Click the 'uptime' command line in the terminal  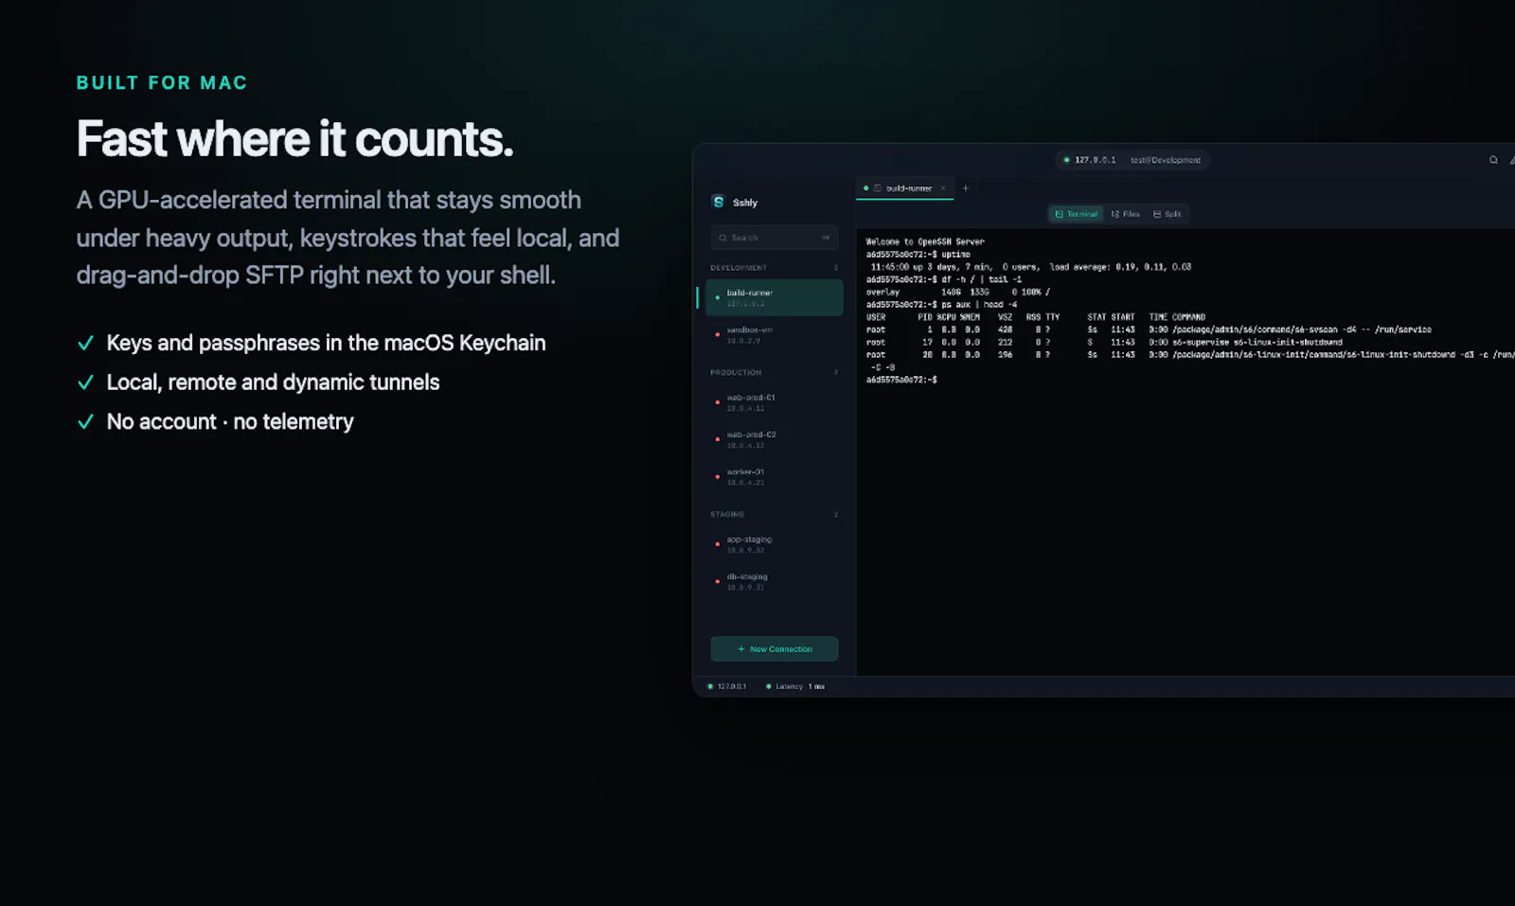pyautogui.click(x=918, y=254)
